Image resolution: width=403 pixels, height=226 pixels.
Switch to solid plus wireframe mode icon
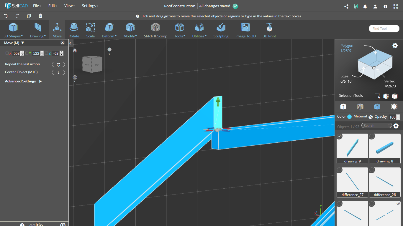(377, 107)
